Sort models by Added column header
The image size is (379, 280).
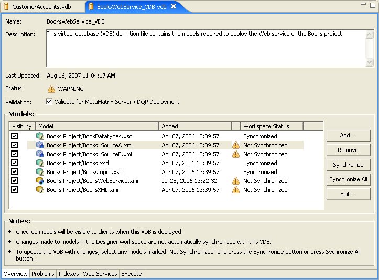(194, 126)
